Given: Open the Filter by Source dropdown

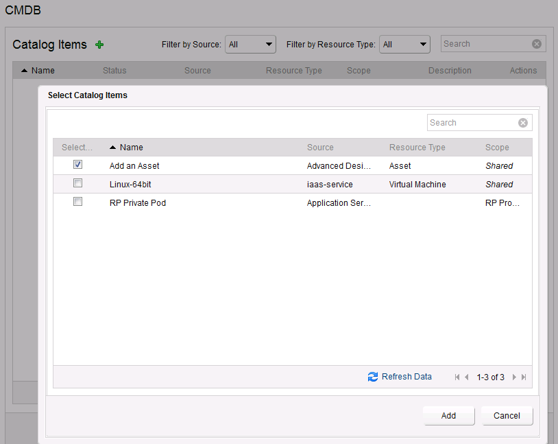Looking at the screenshot, I should coord(250,45).
